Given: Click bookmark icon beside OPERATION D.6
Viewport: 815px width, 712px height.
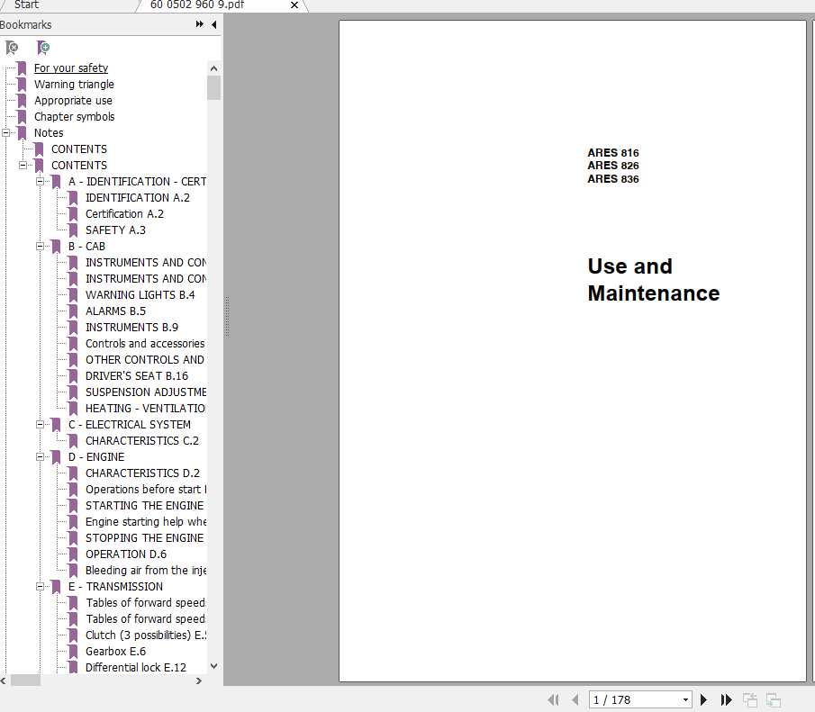Looking at the screenshot, I should [x=73, y=554].
